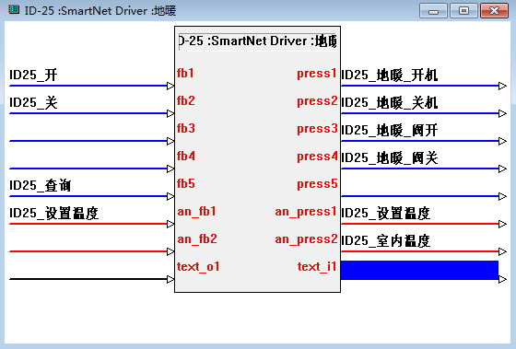Click the window icon in title bar
This screenshot has width=516, height=349.
(x=14, y=10)
